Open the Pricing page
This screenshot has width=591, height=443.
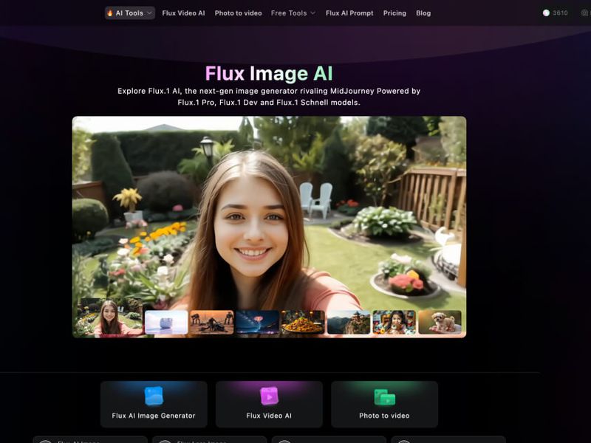click(395, 13)
